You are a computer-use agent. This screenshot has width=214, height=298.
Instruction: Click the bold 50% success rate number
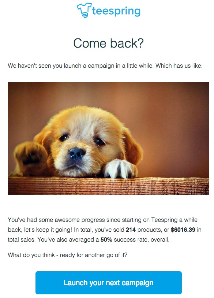(x=106, y=239)
